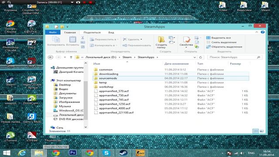Image resolution: width=279 pixels, height=157 pixels.
Task: Open the uTorrent desktop shortcut
Action: pos(10,137)
